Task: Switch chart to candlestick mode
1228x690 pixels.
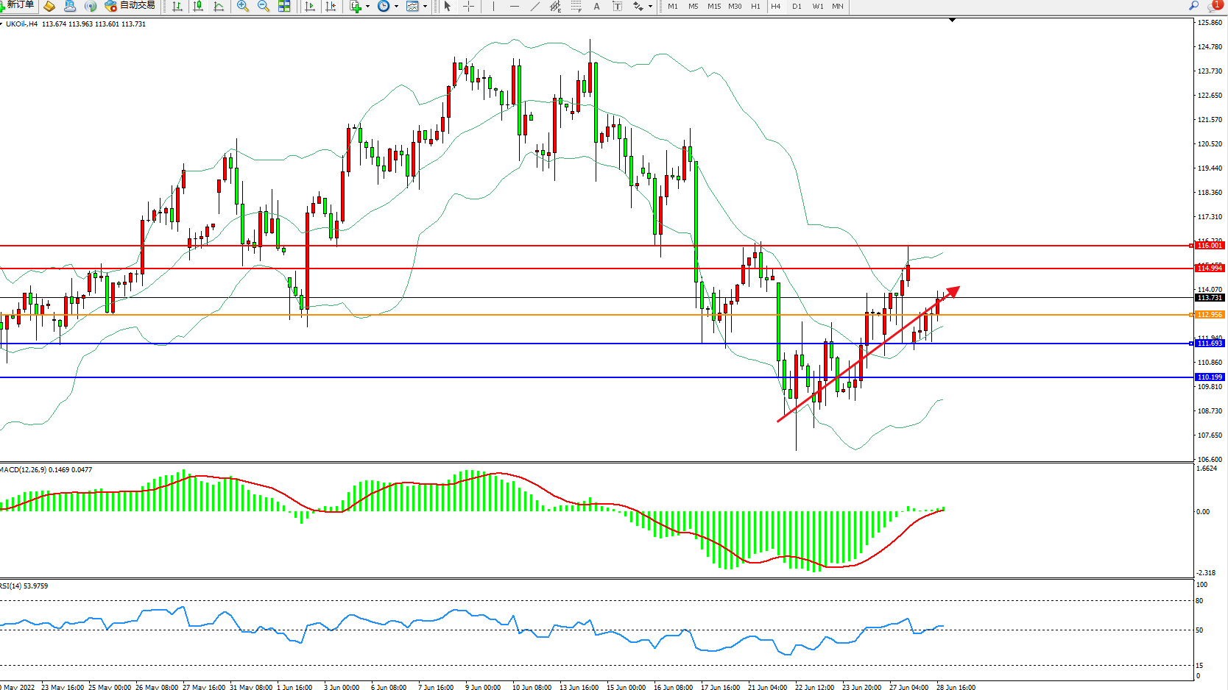Action: pyautogui.click(x=198, y=6)
